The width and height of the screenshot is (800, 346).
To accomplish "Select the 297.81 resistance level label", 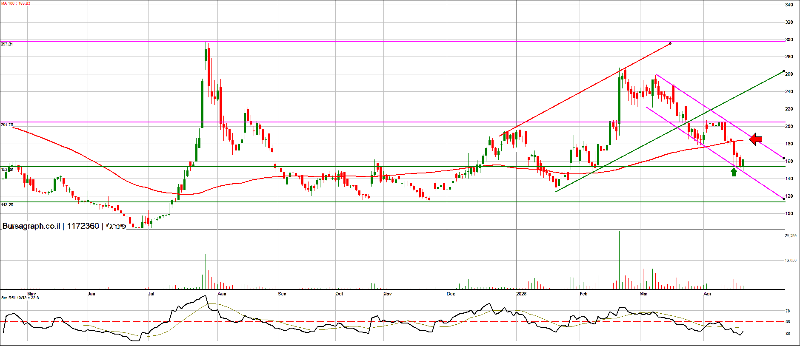I will point(7,44).
